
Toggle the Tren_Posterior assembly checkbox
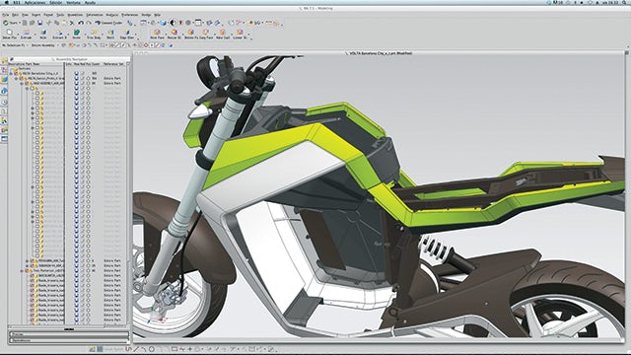[x=27, y=270]
